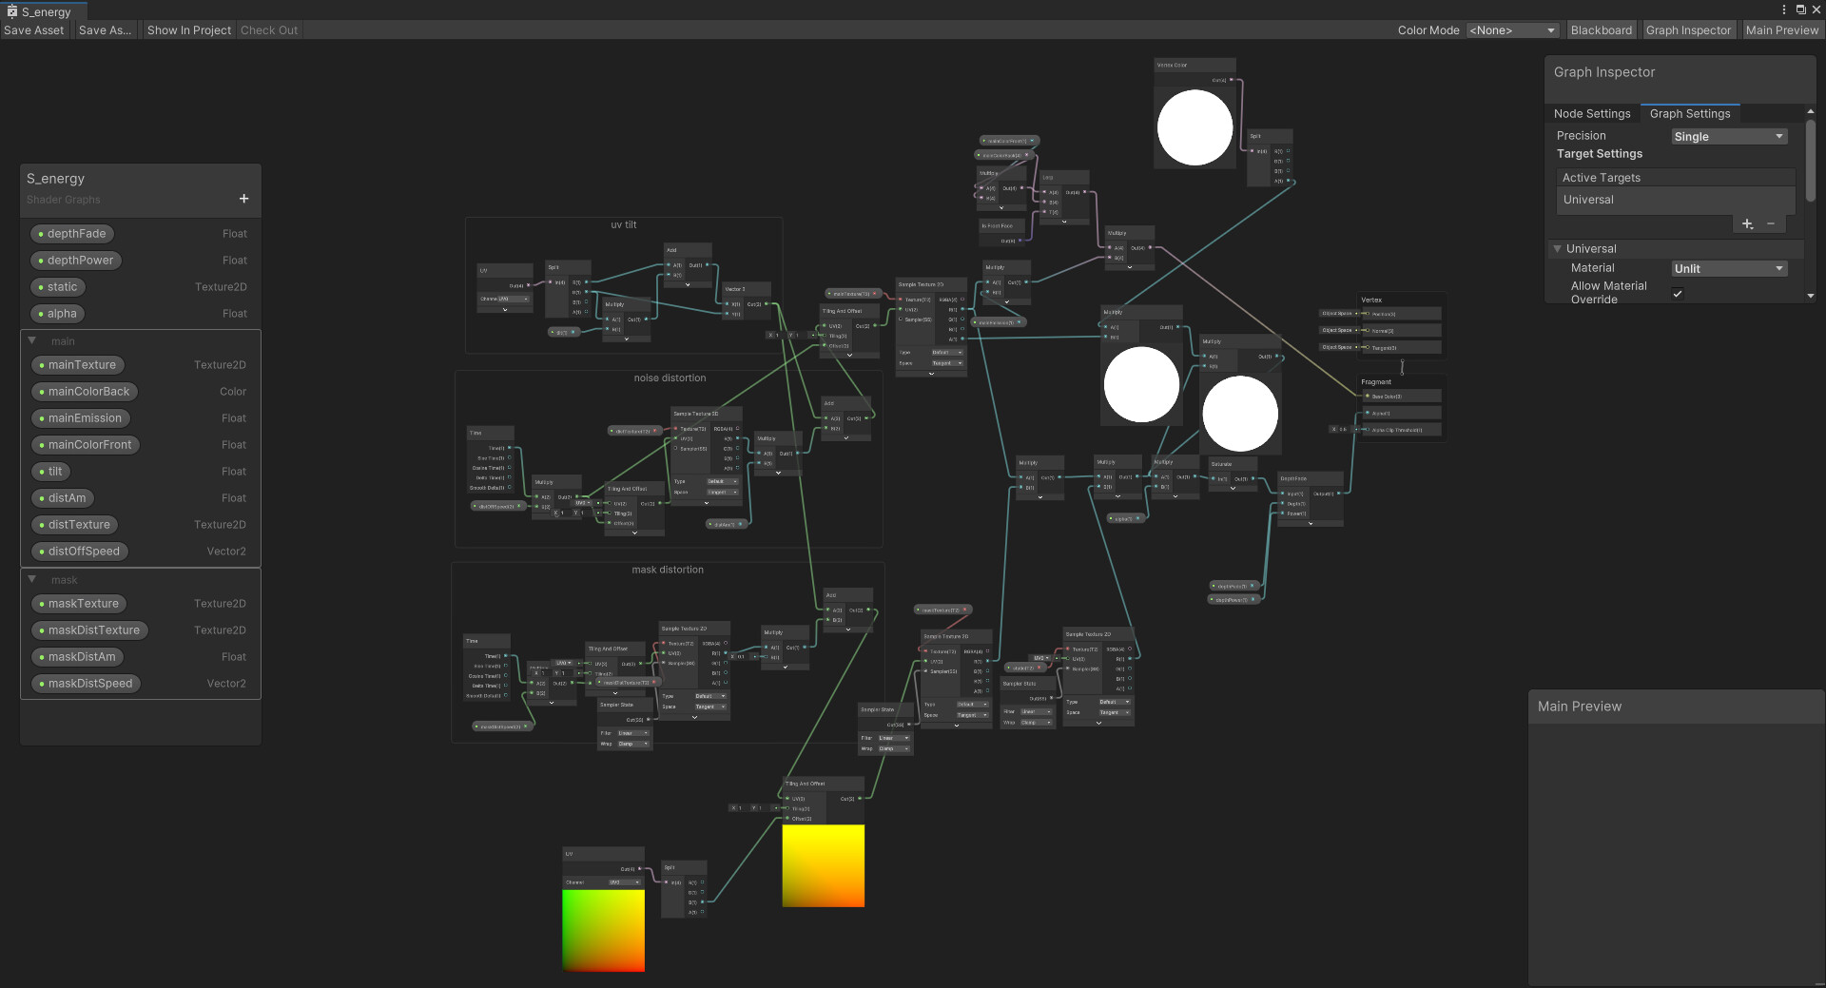The image size is (1826, 988).
Task: Switch to the Graph Settings tab
Action: 1690,114
